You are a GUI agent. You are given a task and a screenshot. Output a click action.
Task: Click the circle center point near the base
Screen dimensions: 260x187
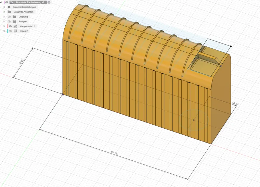193,120
